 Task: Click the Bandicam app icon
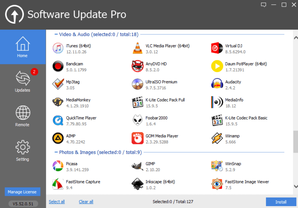[x=58, y=66]
